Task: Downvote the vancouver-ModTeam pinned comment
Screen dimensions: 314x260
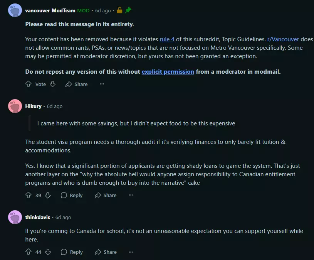Action: 53,84
